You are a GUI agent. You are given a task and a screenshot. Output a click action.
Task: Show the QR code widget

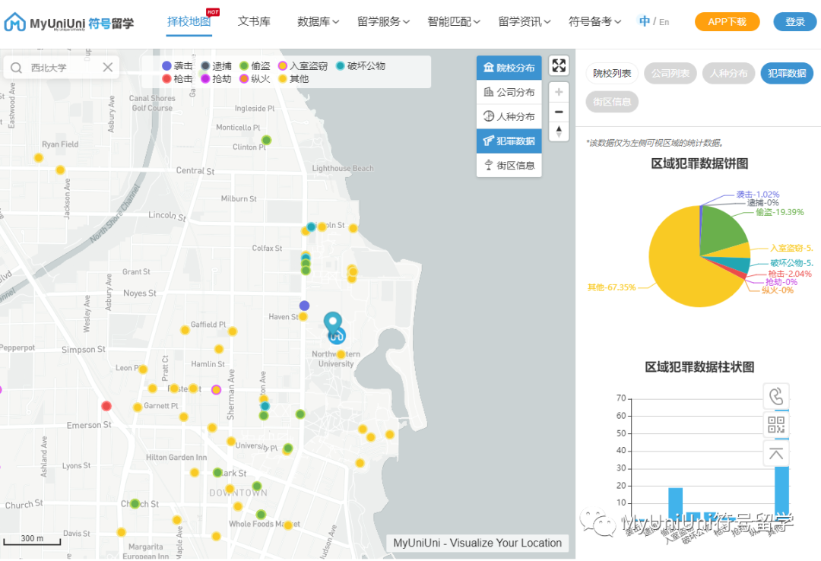[x=776, y=424]
